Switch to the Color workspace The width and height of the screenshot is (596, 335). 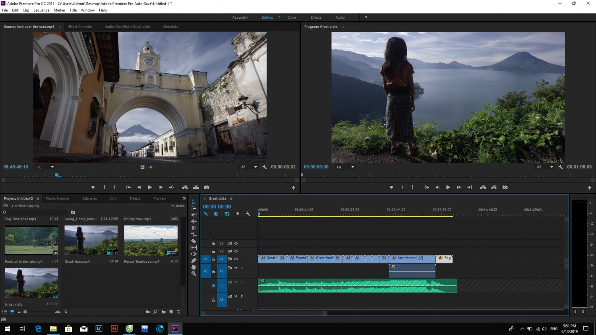[292, 17]
